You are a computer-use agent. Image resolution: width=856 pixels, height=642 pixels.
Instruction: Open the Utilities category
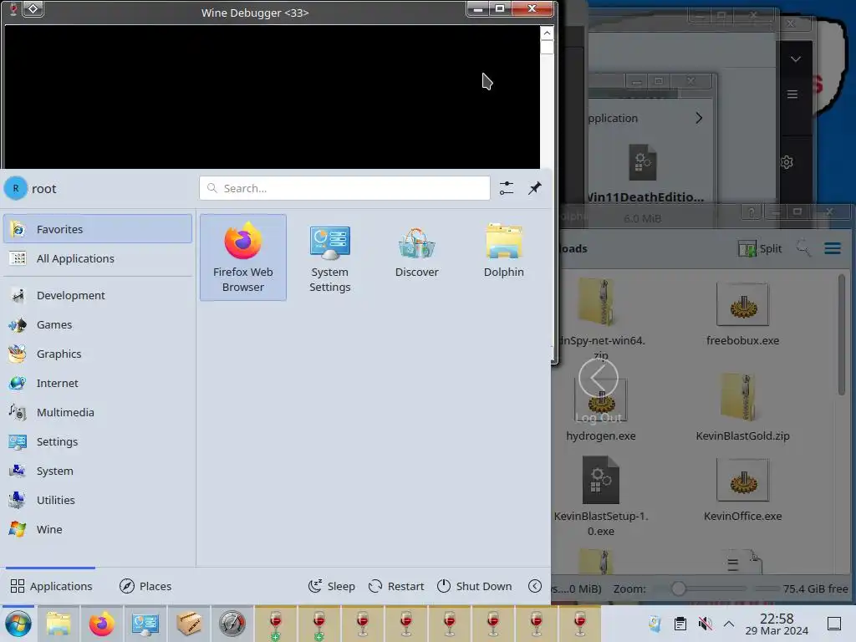click(98, 500)
